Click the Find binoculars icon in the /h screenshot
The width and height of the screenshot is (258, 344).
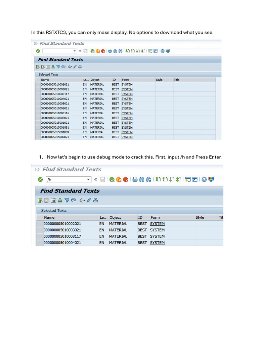point(142,179)
